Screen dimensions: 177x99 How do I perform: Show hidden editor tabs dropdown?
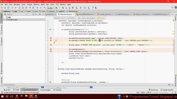[172, 14]
